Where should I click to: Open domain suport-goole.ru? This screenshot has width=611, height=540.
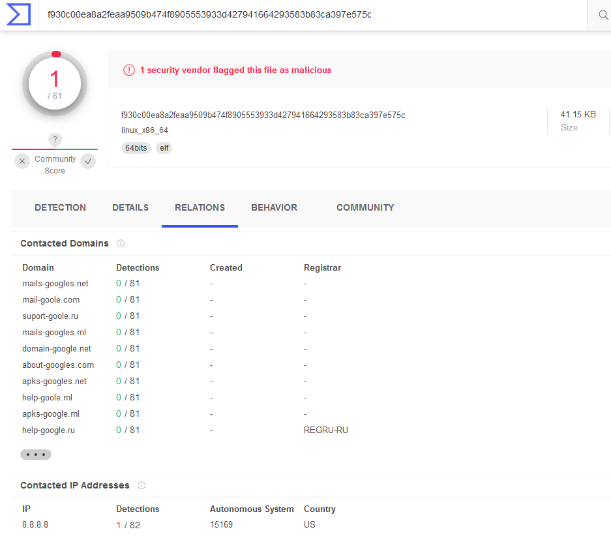[x=50, y=316]
